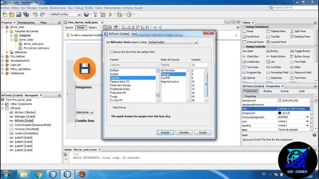Click the checkbox button beside displayedMnemonic property
Screen dimensions: 319x179
[x=312, y=105]
